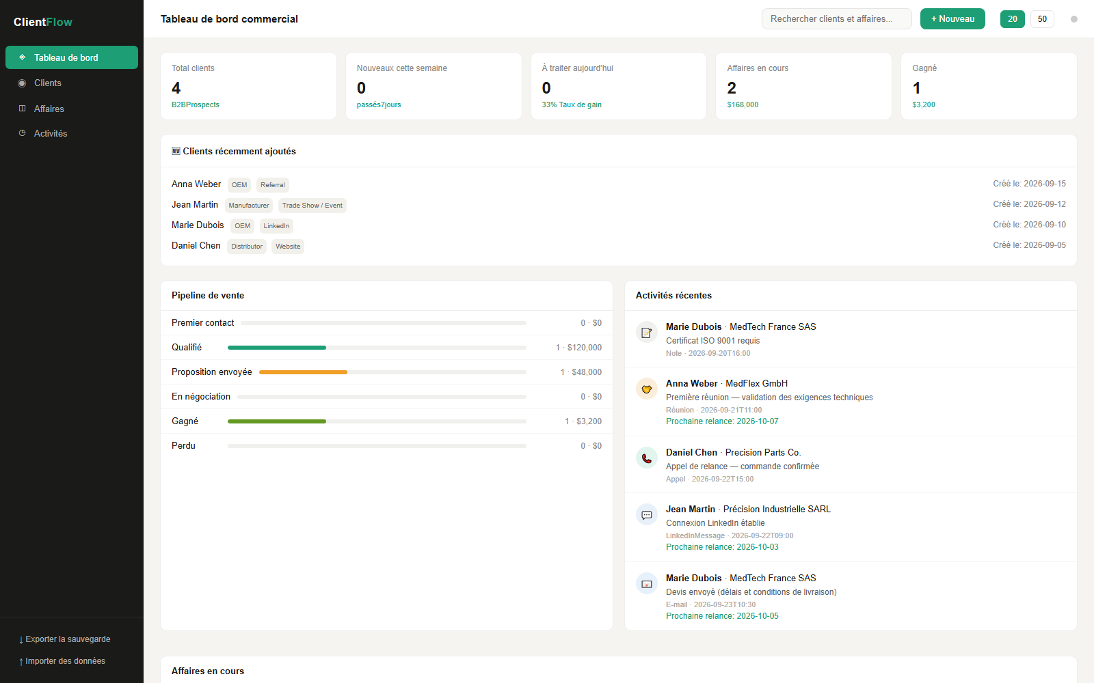Screen dimensions: 1094x683
Task: Click Prochaine relance: 2026-10-07
Action: (722, 421)
